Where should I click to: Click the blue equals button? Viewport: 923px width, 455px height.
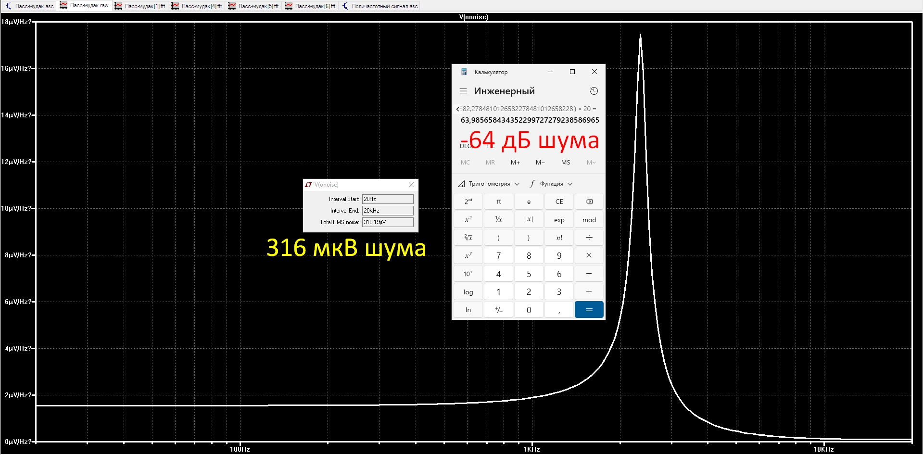[589, 310]
